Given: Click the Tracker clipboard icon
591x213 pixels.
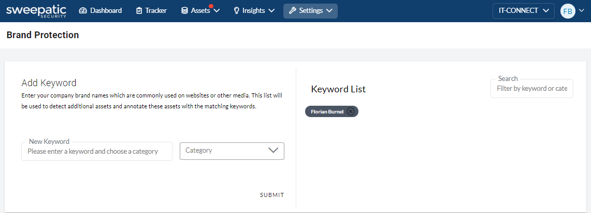Looking at the screenshot, I should click(x=139, y=11).
